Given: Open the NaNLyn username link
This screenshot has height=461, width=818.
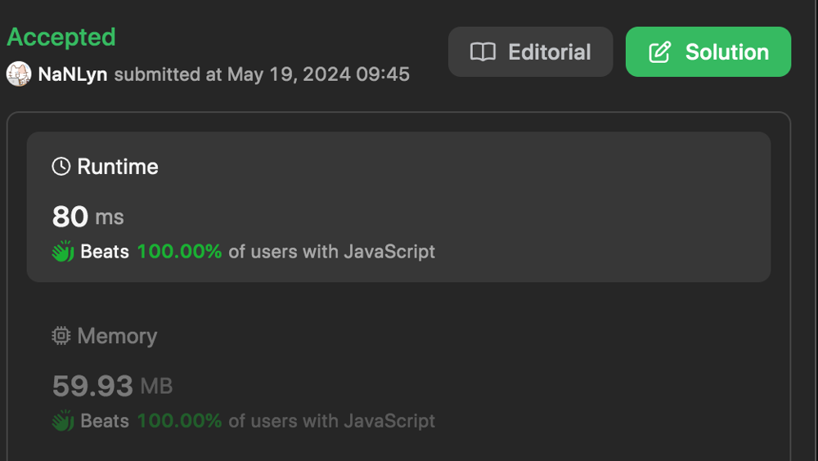Looking at the screenshot, I should coord(73,74).
